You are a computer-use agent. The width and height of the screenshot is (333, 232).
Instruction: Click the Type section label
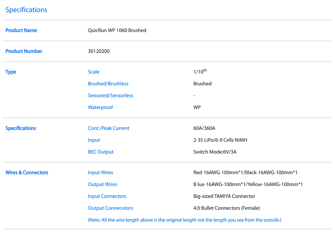(x=11, y=72)
